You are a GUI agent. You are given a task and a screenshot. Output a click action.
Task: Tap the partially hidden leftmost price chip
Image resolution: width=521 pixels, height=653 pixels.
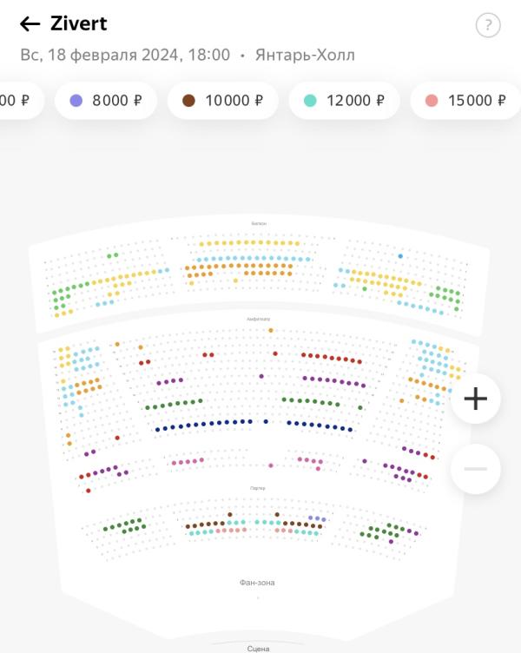(x=19, y=101)
